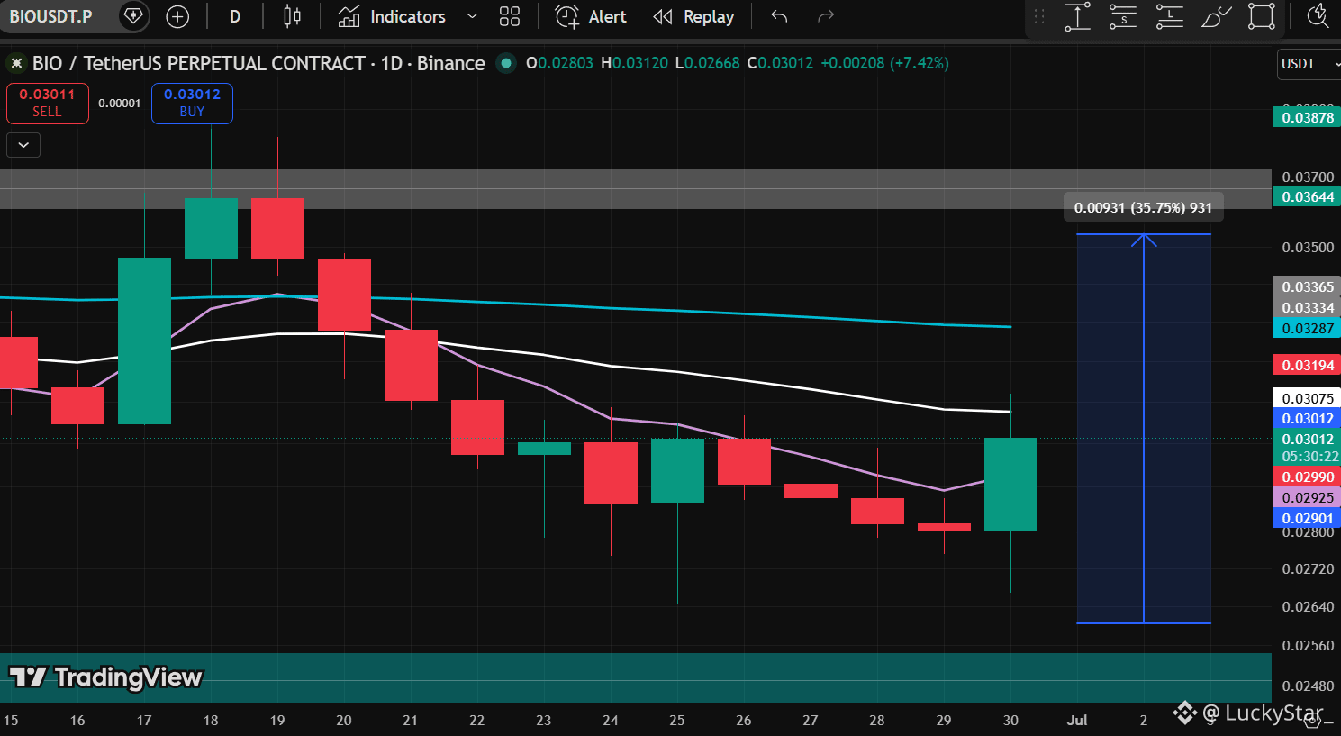Click the 0.02925 purple price label
The height and width of the screenshot is (736, 1341).
pyautogui.click(x=1308, y=498)
